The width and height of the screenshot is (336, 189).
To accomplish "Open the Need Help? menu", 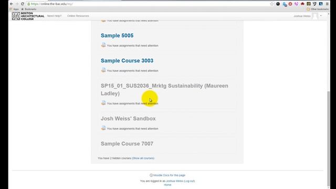I will 54,16.
